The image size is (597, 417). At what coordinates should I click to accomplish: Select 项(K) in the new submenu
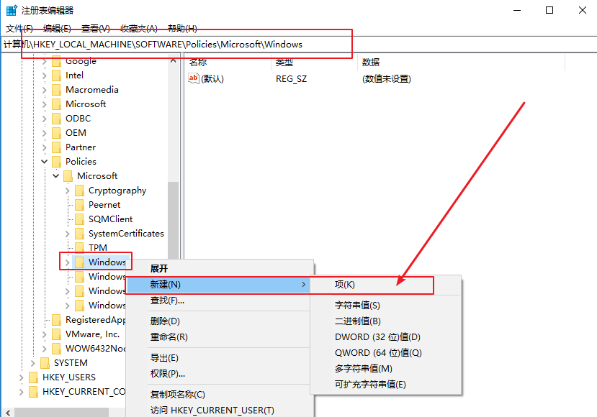tap(345, 285)
